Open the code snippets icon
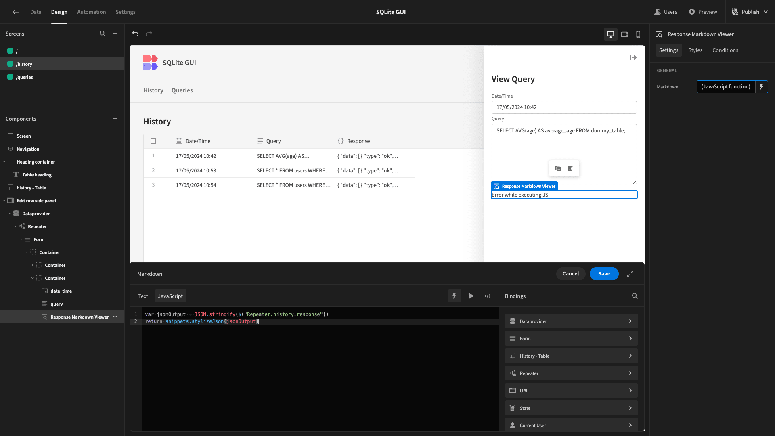Screen dimensions: 775x436 [488, 296]
